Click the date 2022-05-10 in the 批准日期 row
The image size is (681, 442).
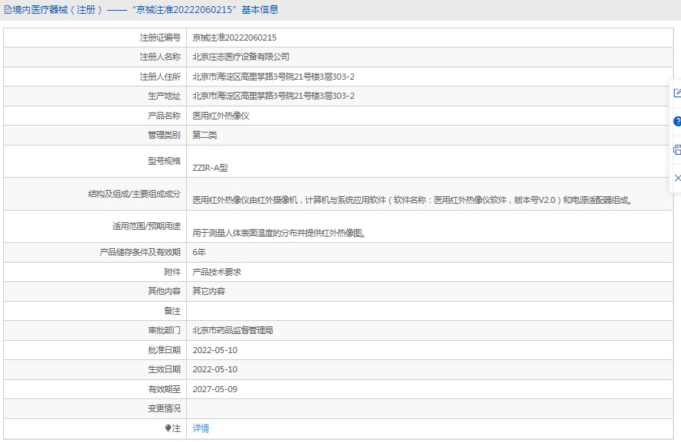215,350
